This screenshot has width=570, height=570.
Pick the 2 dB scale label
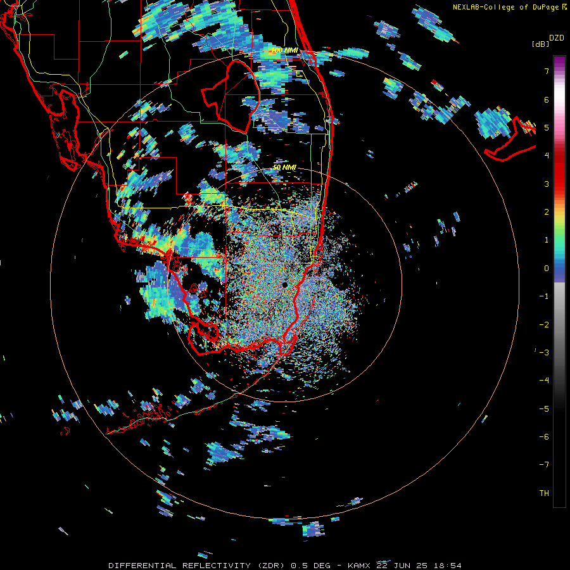(x=547, y=212)
